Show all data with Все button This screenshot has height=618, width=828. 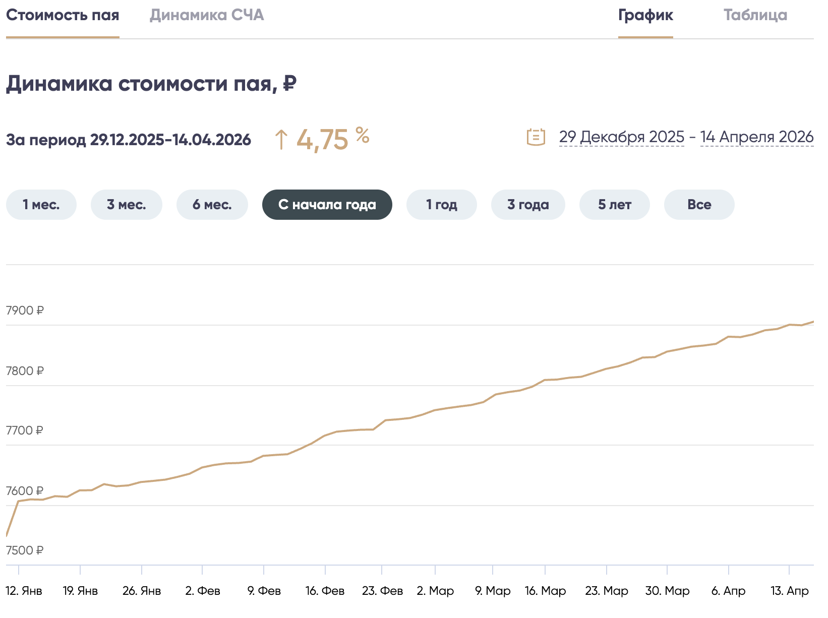tap(699, 205)
